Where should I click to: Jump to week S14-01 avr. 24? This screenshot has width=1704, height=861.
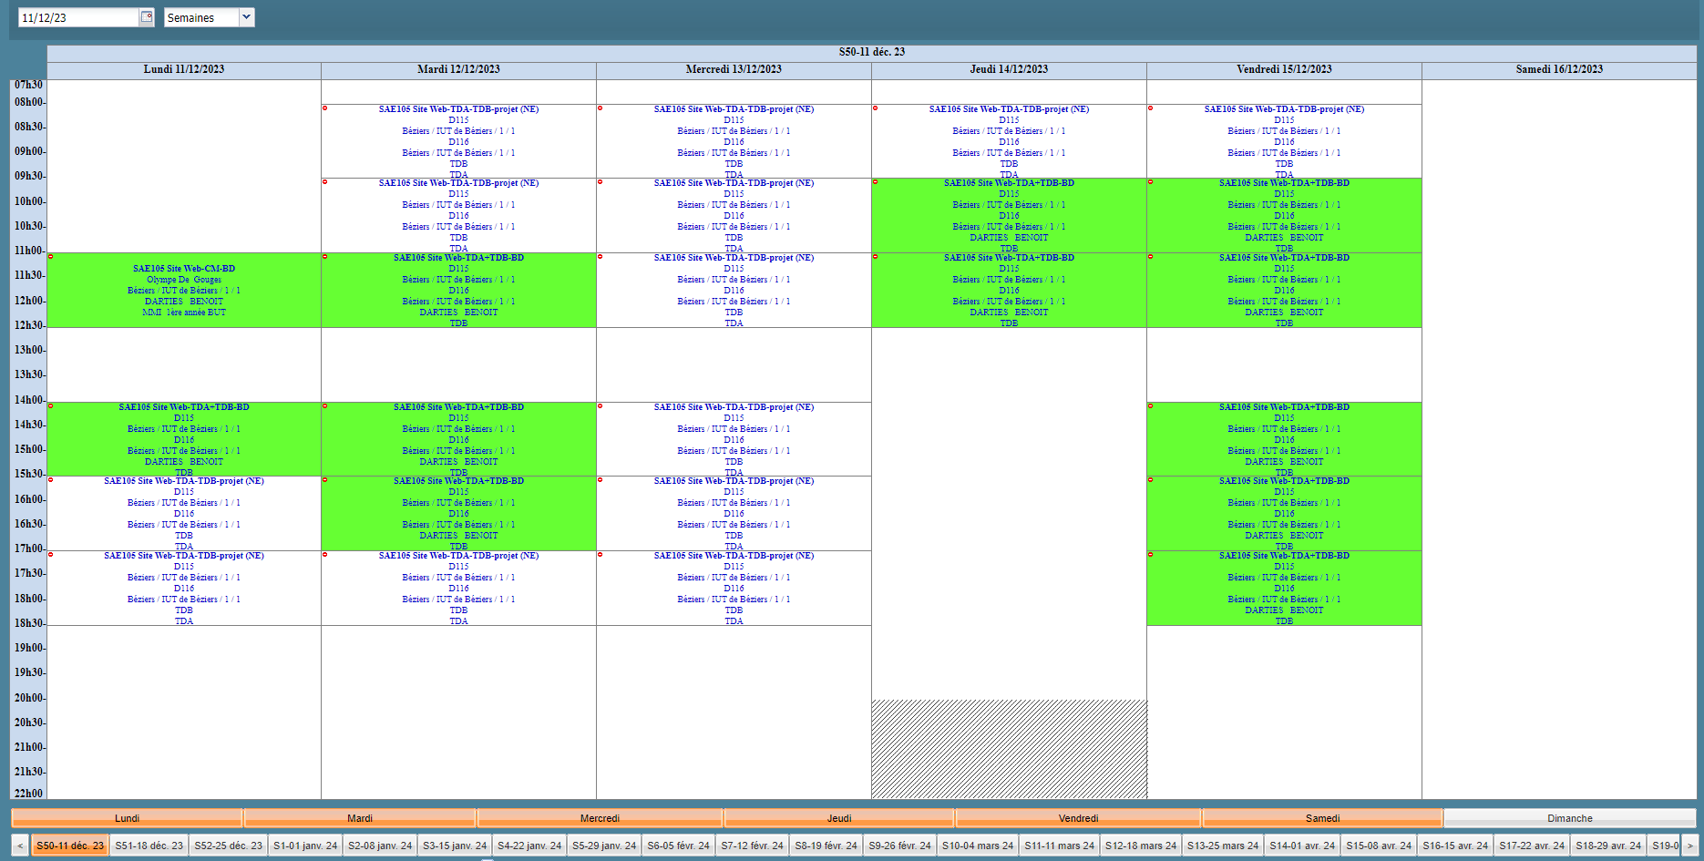tap(1301, 846)
